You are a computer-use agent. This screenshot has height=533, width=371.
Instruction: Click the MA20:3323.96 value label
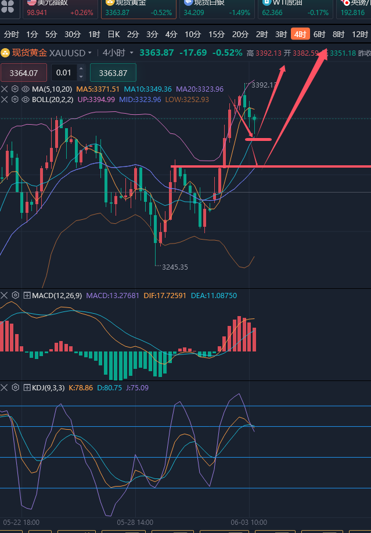click(200, 89)
